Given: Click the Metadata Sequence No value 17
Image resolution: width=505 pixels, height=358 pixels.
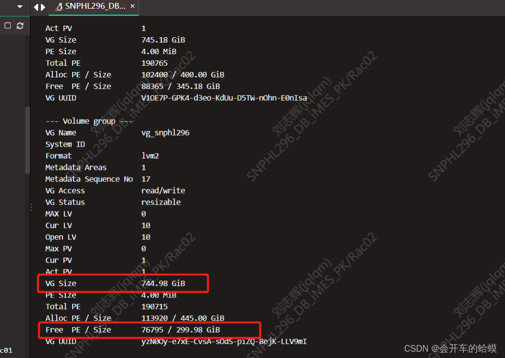Looking at the screenshot, I should [x=144, y=179].
